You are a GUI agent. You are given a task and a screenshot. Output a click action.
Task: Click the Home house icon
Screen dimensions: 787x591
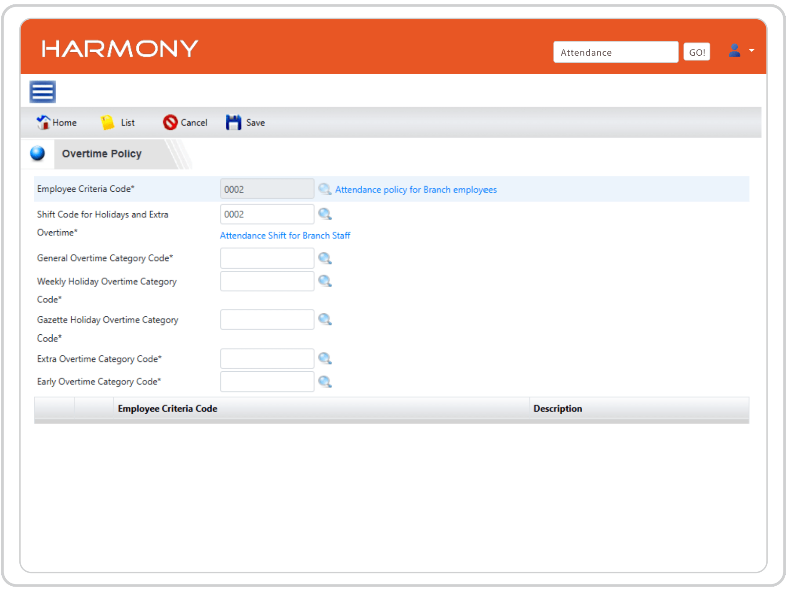43,122
